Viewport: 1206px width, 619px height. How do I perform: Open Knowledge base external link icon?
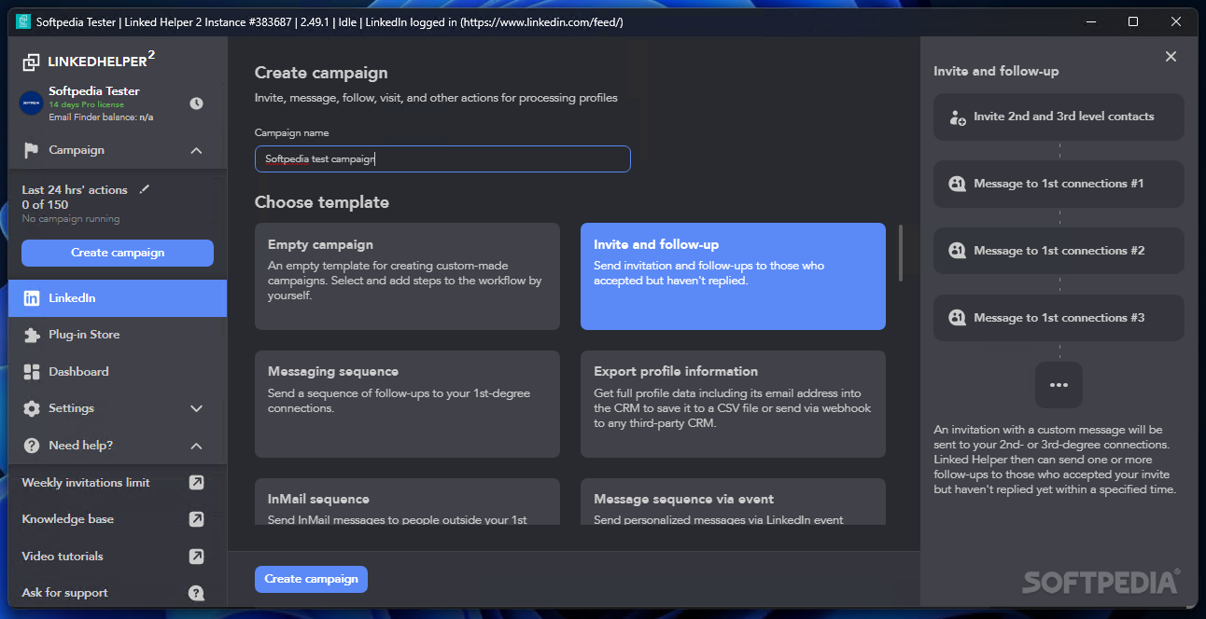point(196,519)
